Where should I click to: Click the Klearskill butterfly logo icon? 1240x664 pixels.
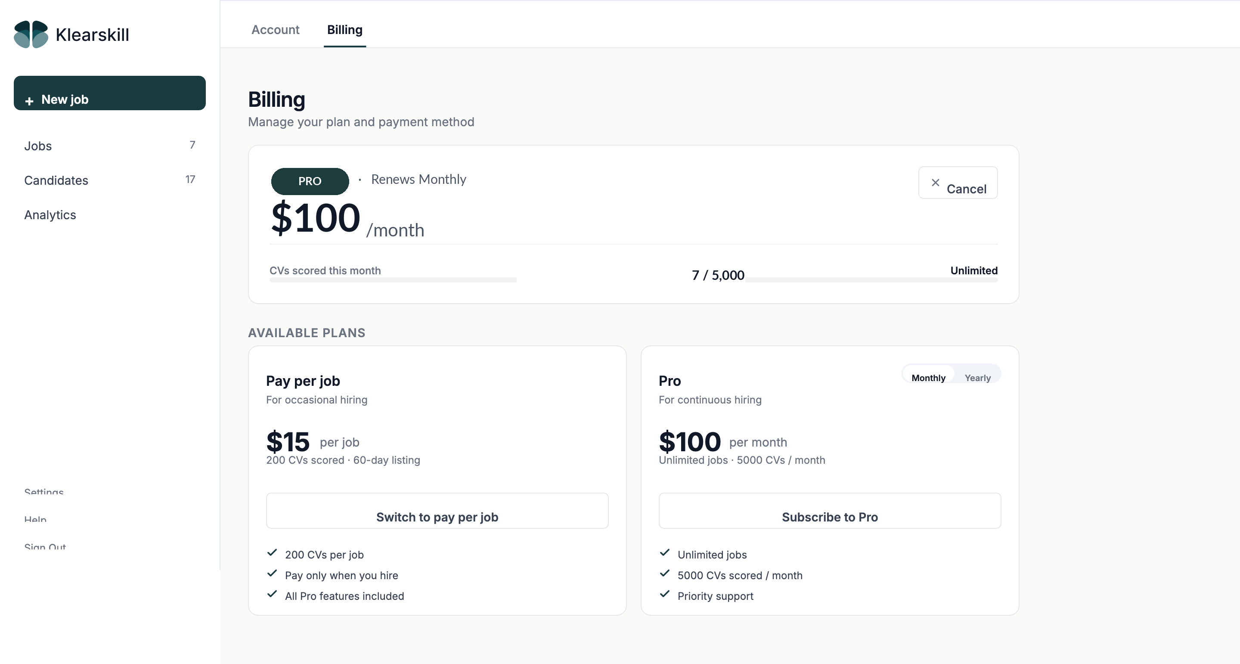pyautogui.click(x=31, y=34)
